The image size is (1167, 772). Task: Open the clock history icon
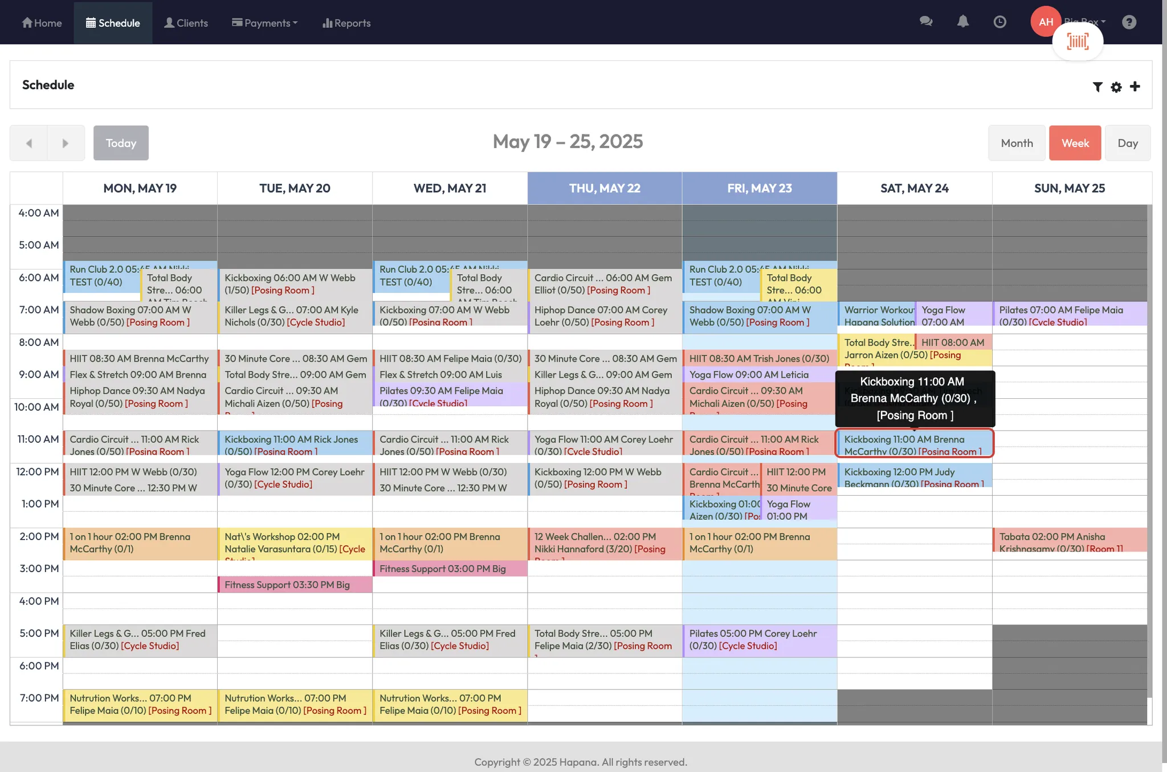999,22
